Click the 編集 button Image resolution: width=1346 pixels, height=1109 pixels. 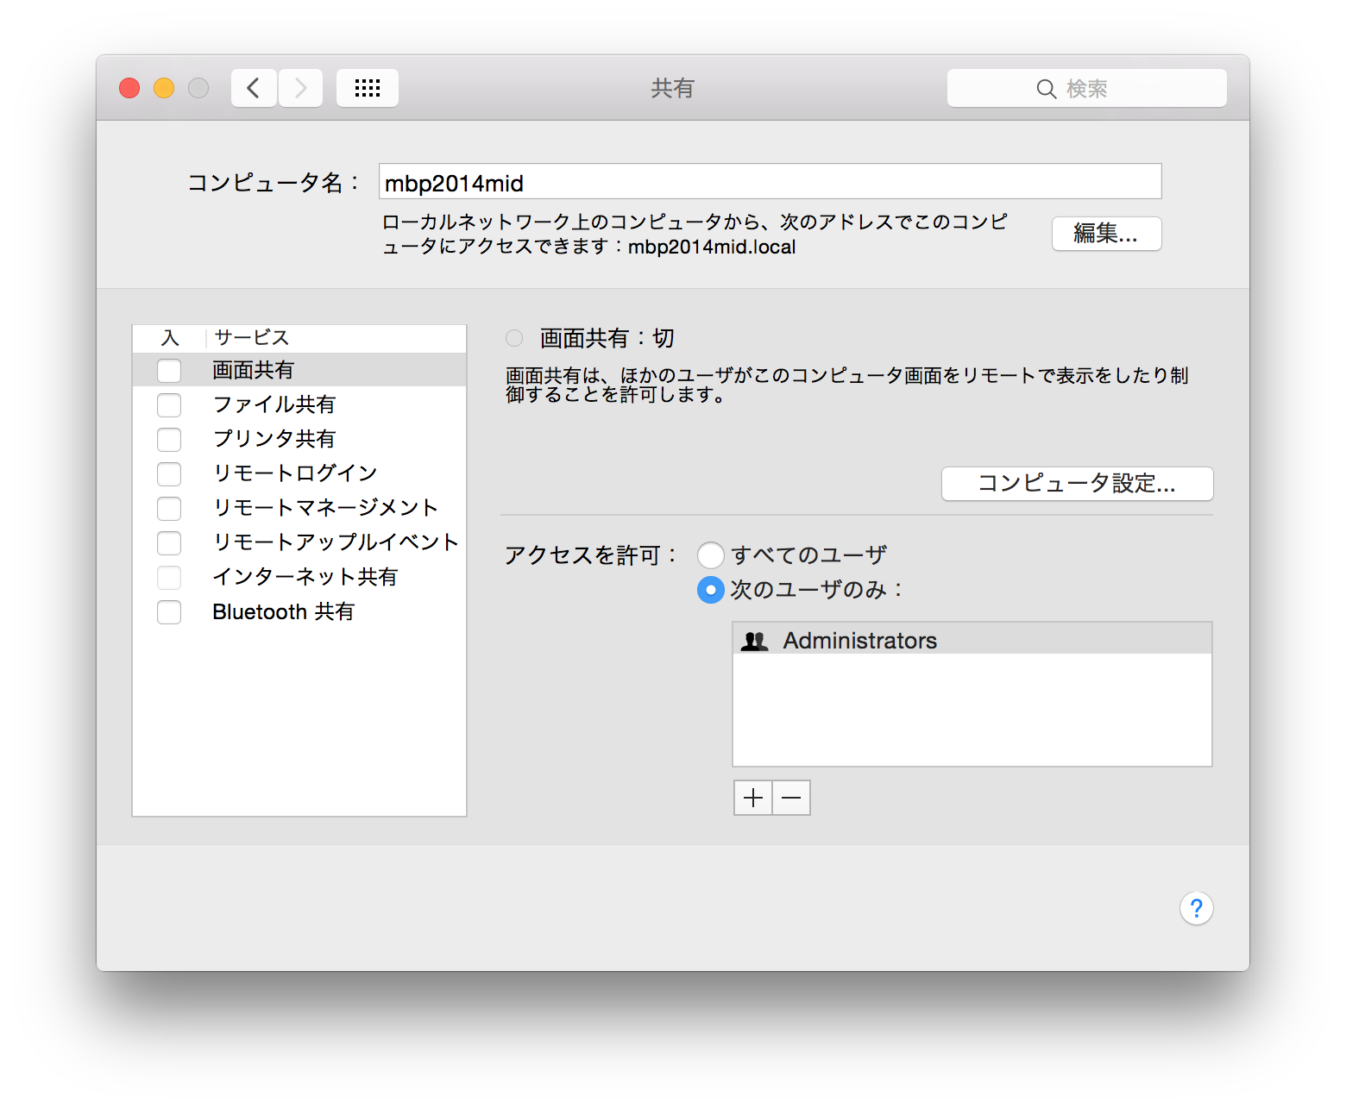[x=1106, y=234]
